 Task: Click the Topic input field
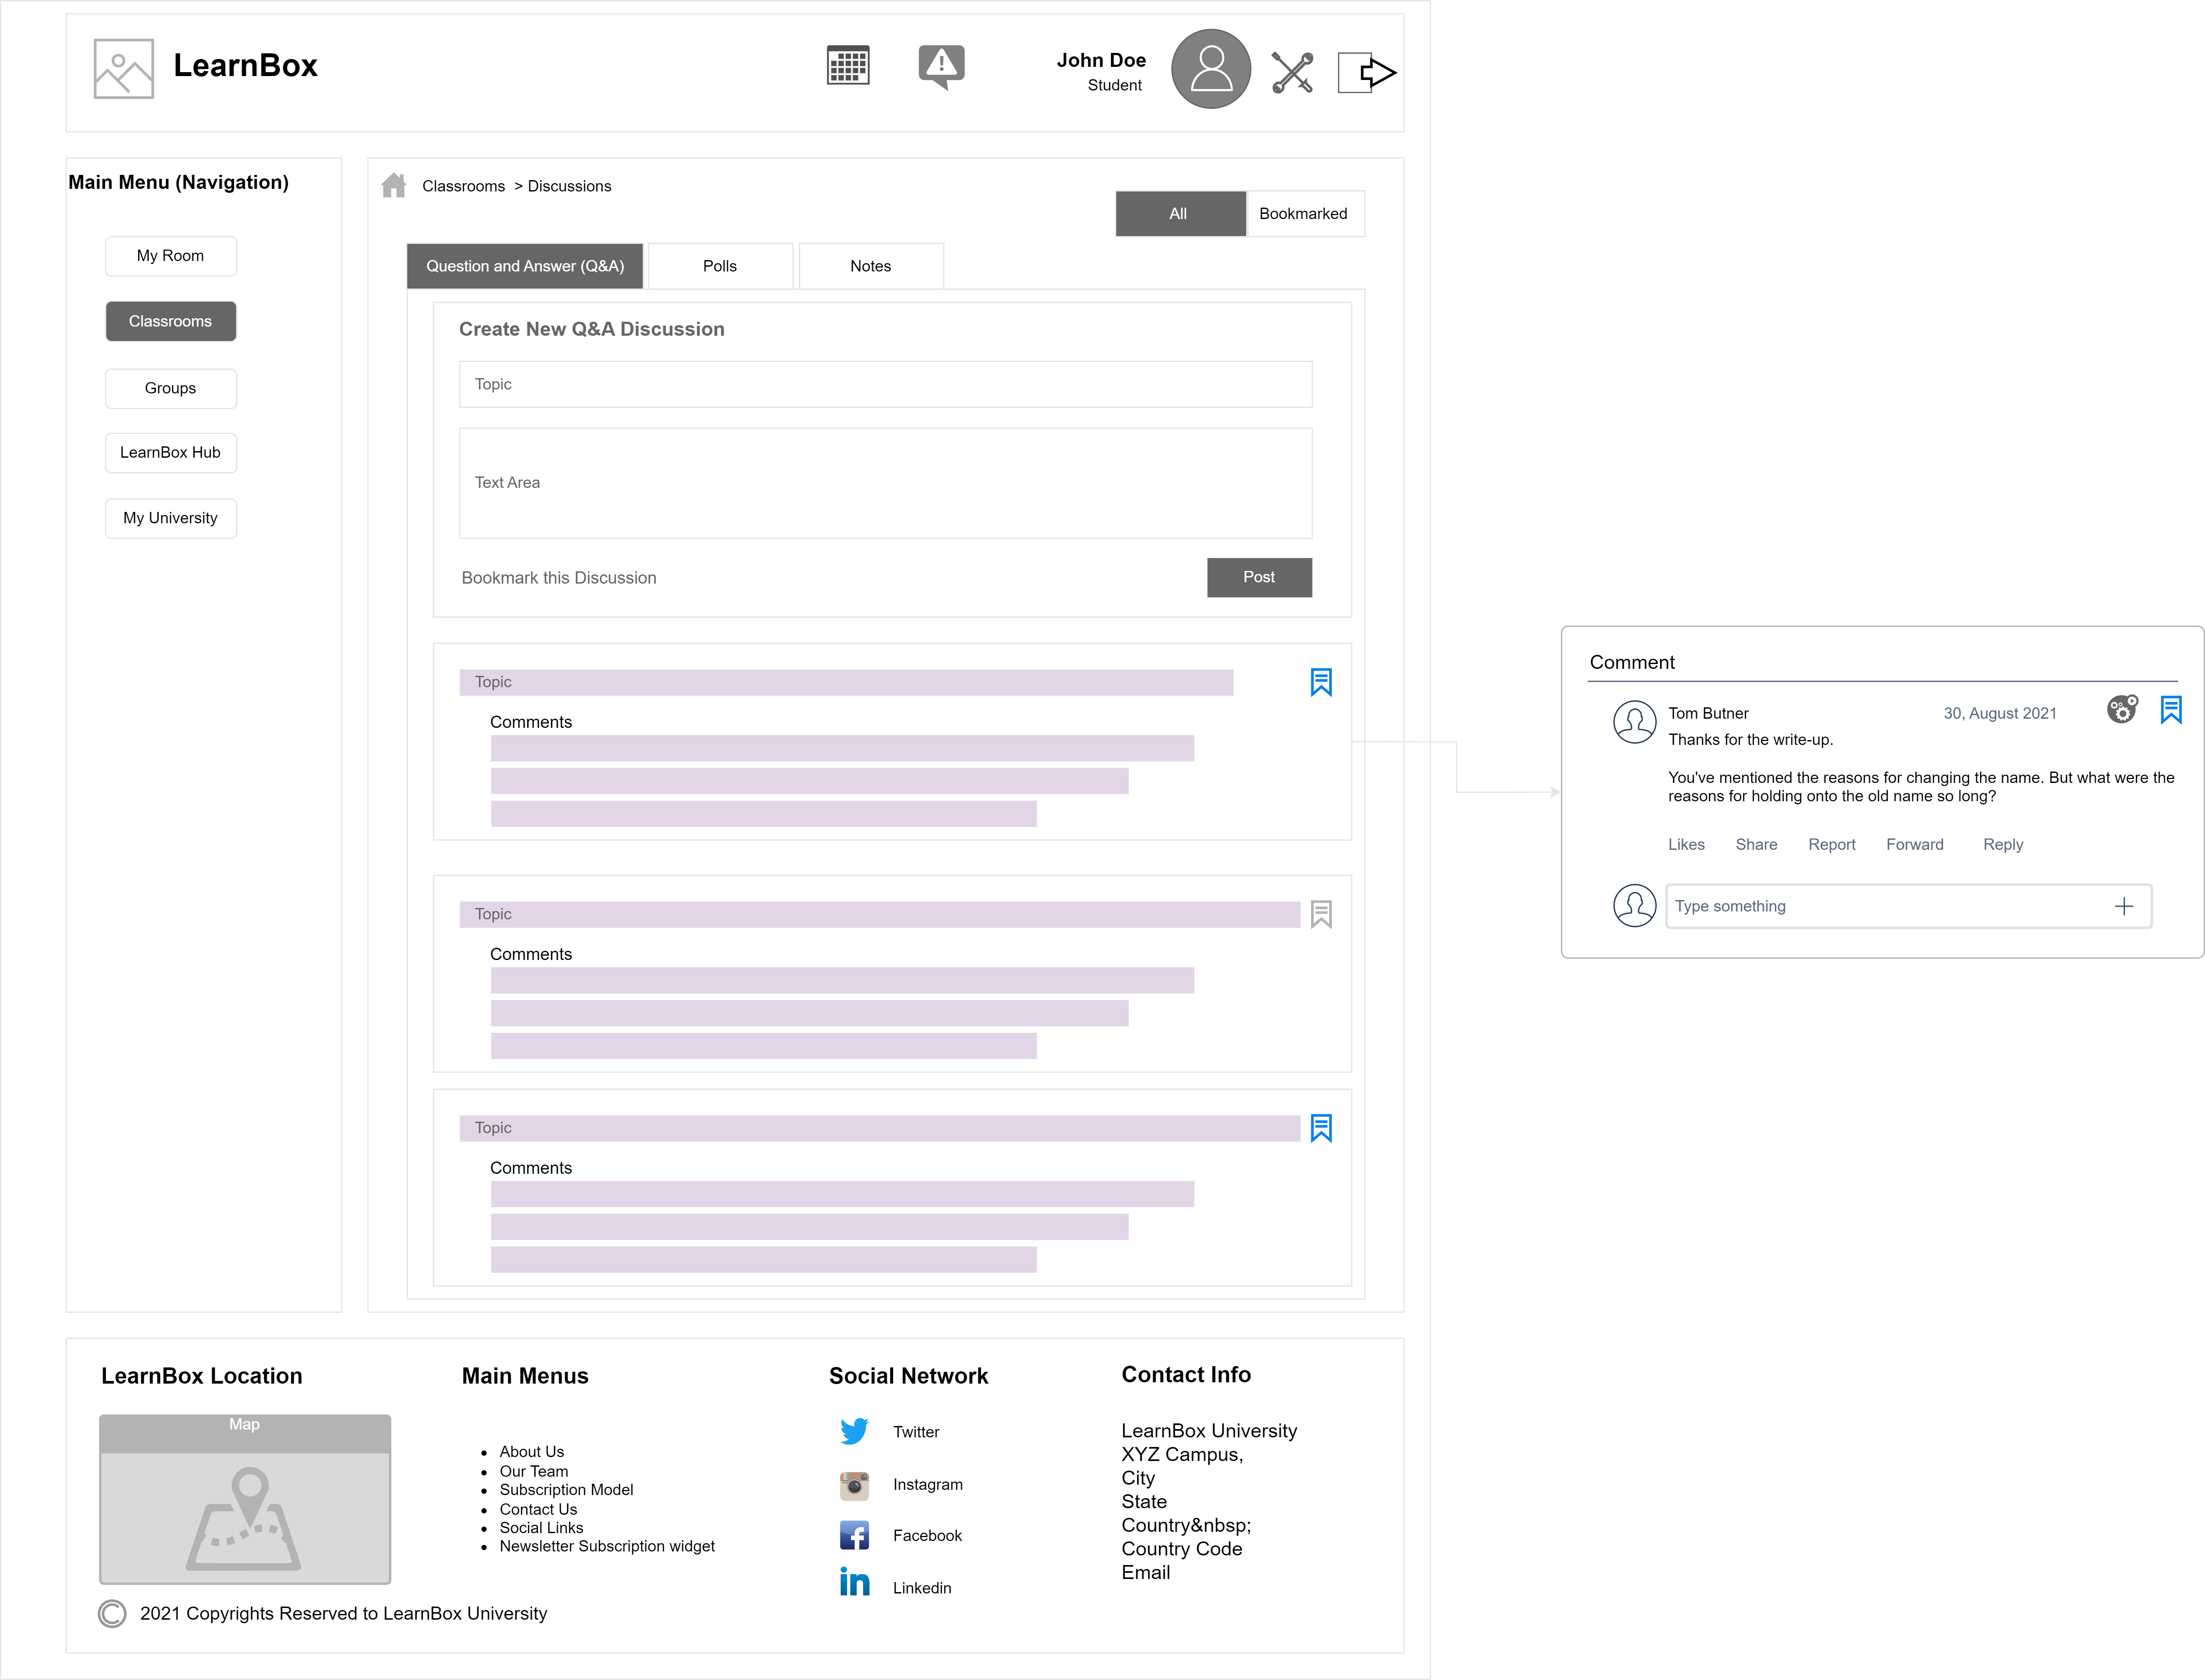[x=885, y=384]
